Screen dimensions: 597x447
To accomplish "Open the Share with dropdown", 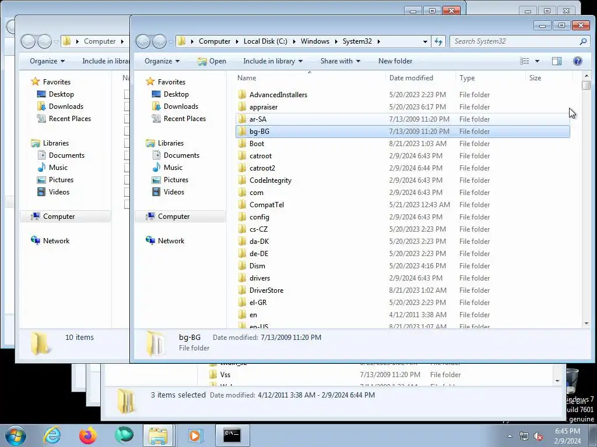I will [340, 61].
